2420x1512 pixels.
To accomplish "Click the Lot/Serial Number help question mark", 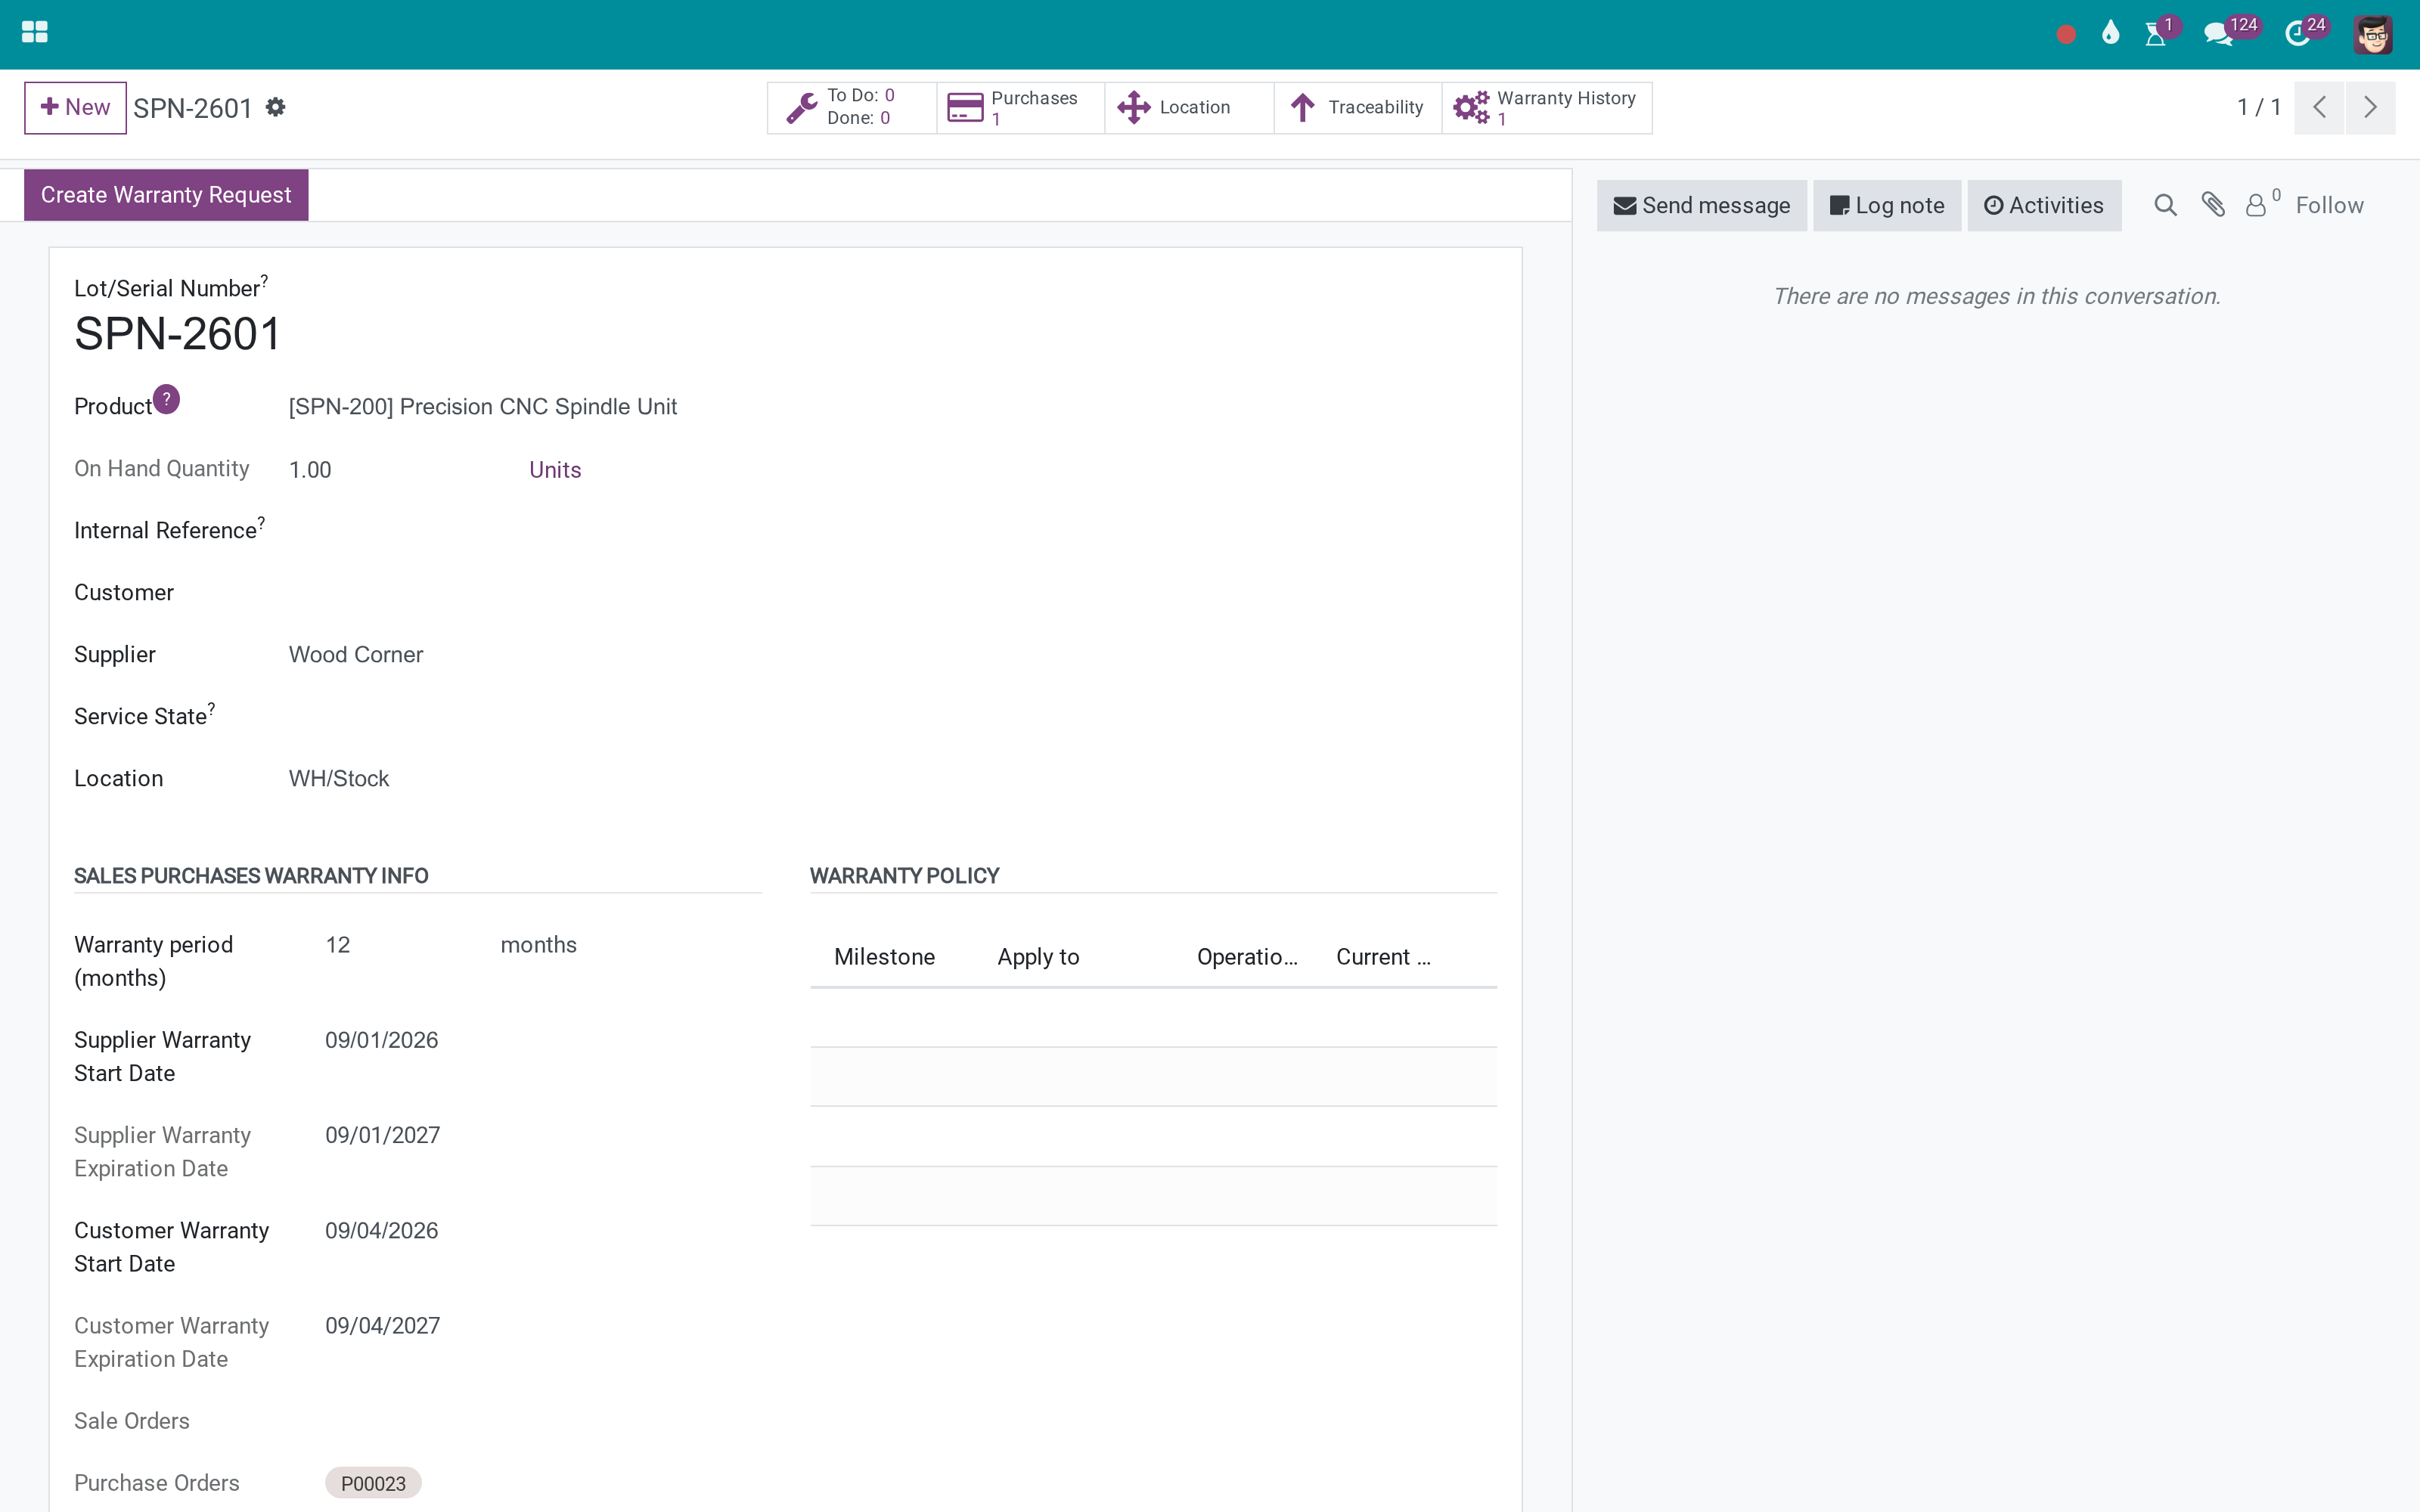I will [x=264, y=280].
